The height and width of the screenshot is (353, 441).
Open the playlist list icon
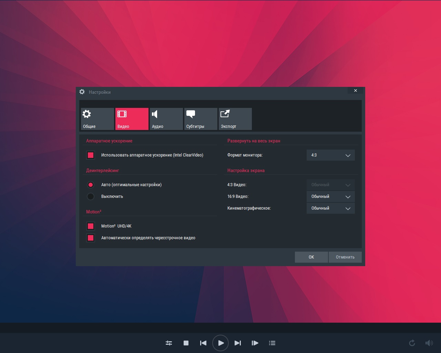coord(272,343)
